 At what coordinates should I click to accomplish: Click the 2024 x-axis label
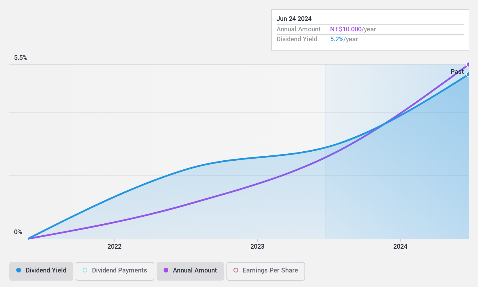click(x=400, y=247)
